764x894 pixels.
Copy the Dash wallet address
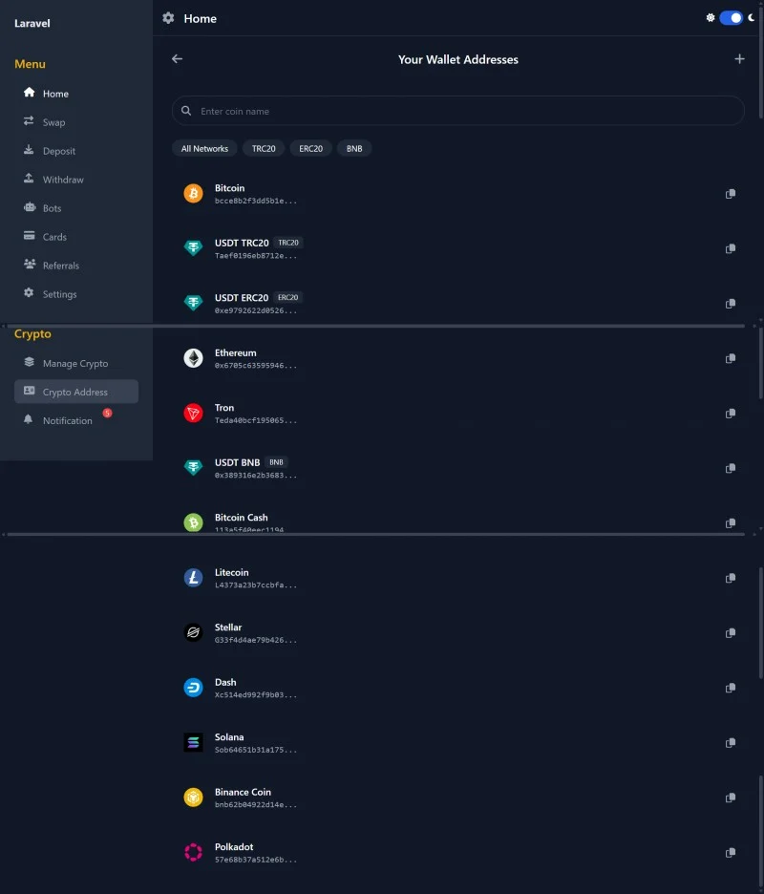click(730, 688)
